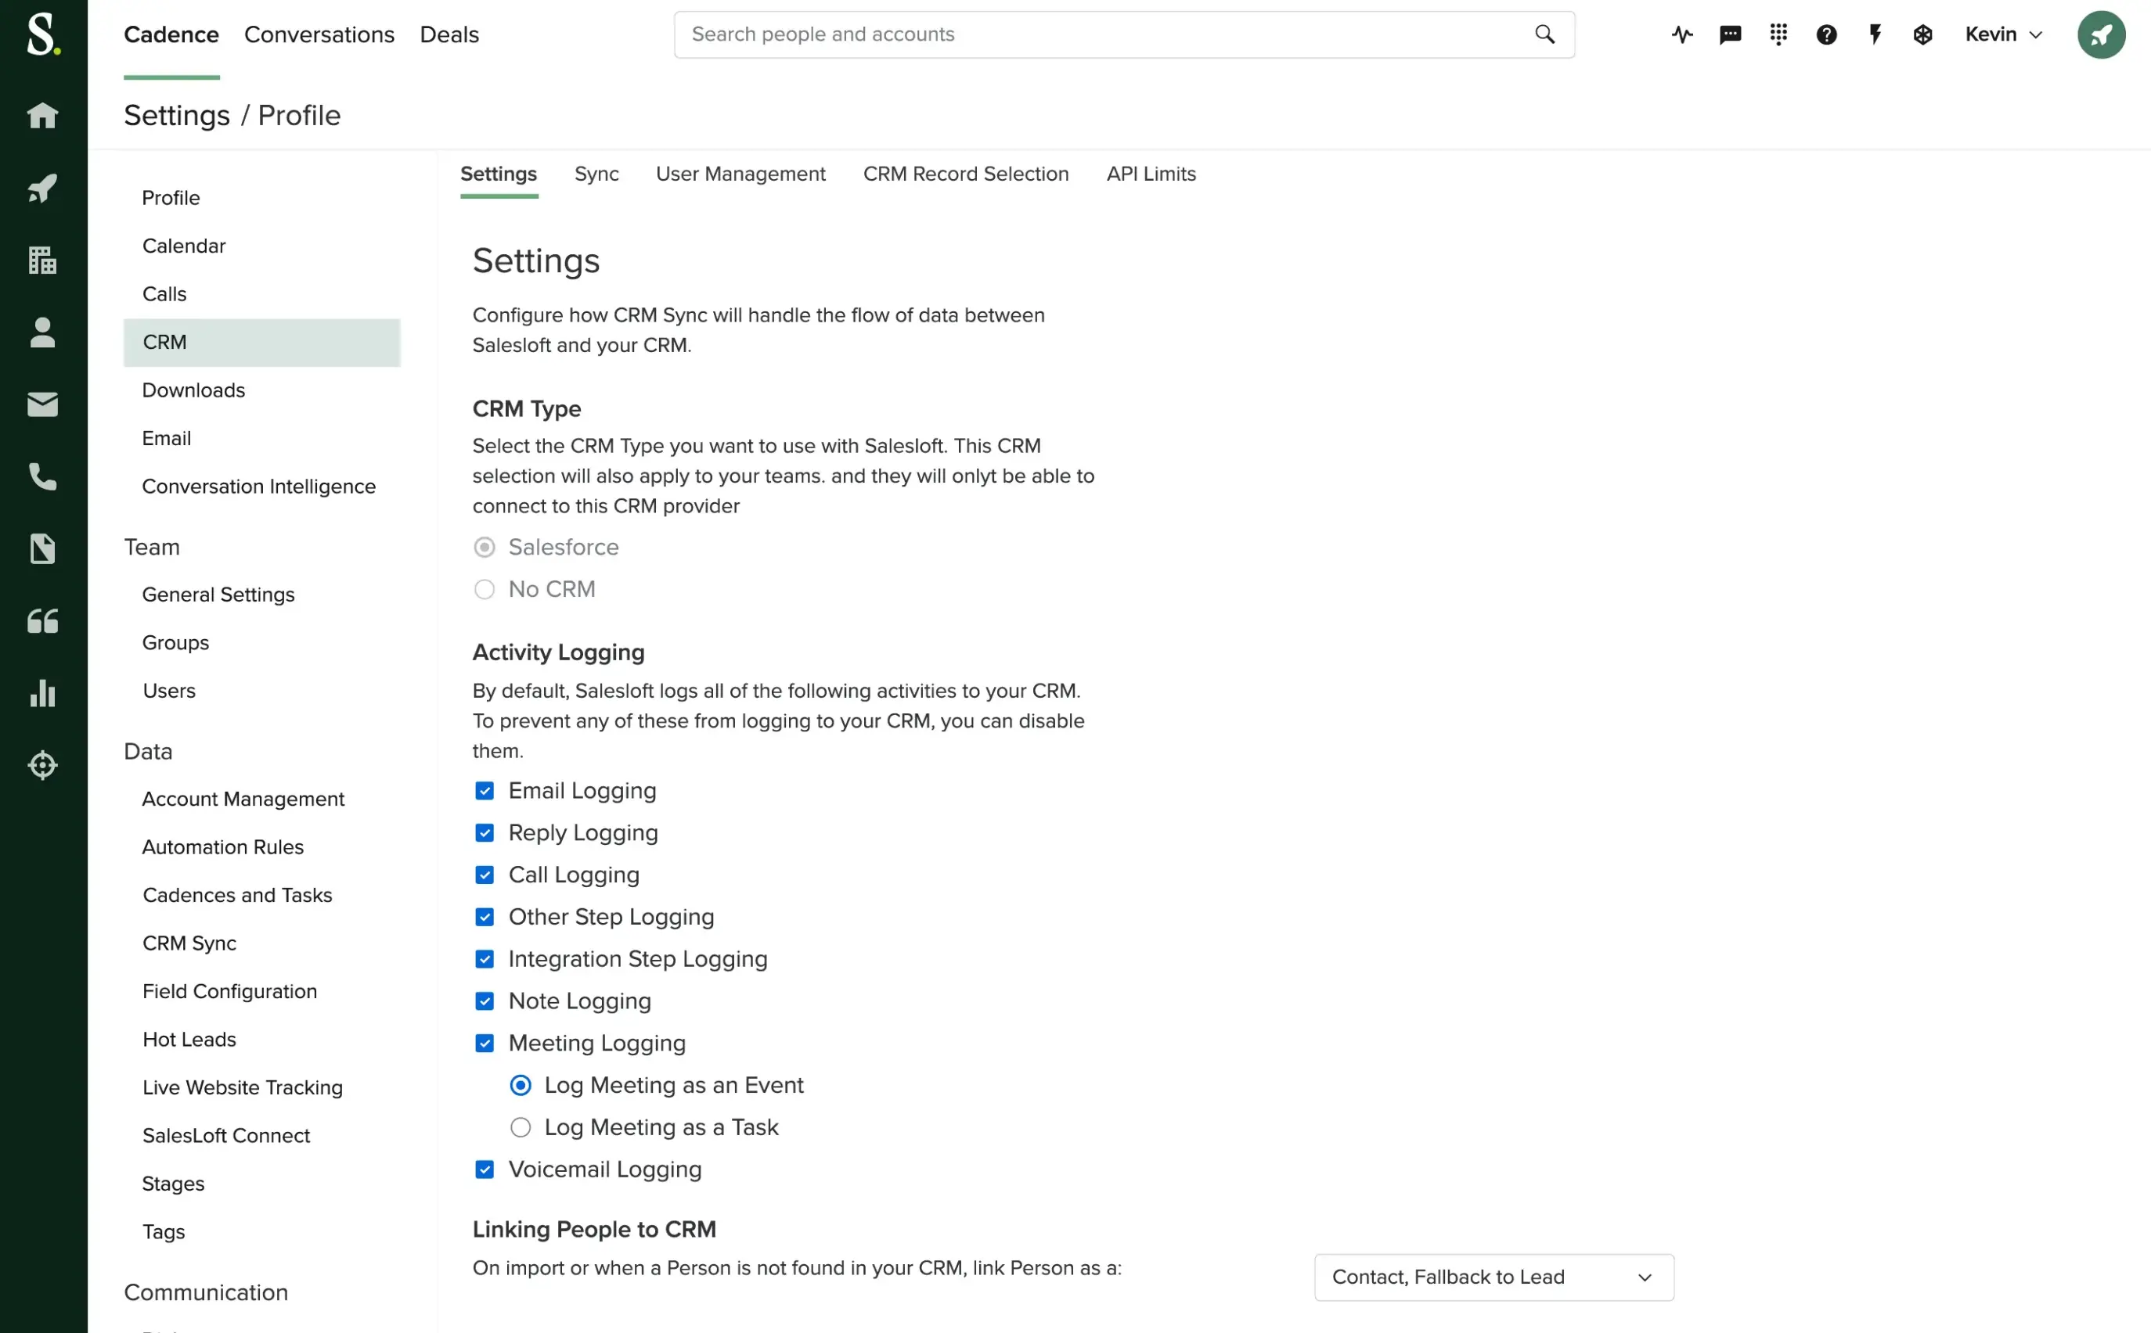This screenshot has width=2151, height=1333.
Task: Toggle the Note Logging checkbox
Action: click(x=485, y=1001)
